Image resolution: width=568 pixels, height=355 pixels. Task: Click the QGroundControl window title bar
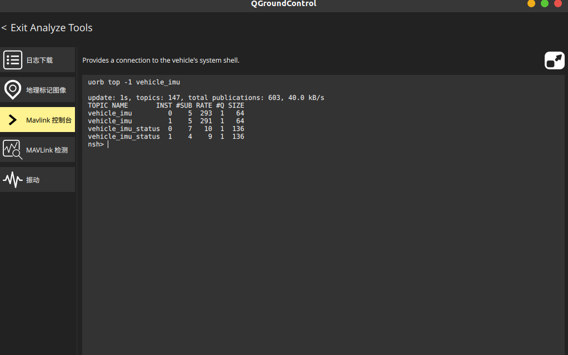tap(283, 4)
